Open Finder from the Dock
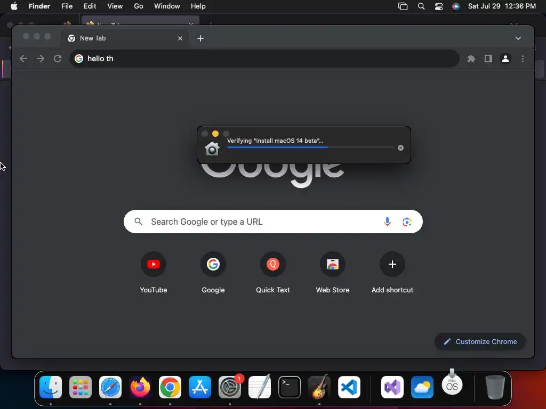The image size is (546, 409). pos(51,387)
